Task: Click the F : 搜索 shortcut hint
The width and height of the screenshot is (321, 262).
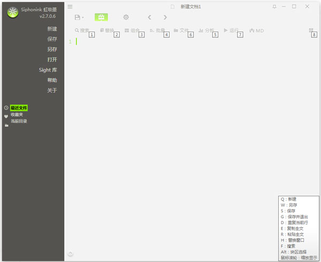Action: coord(288,246)
